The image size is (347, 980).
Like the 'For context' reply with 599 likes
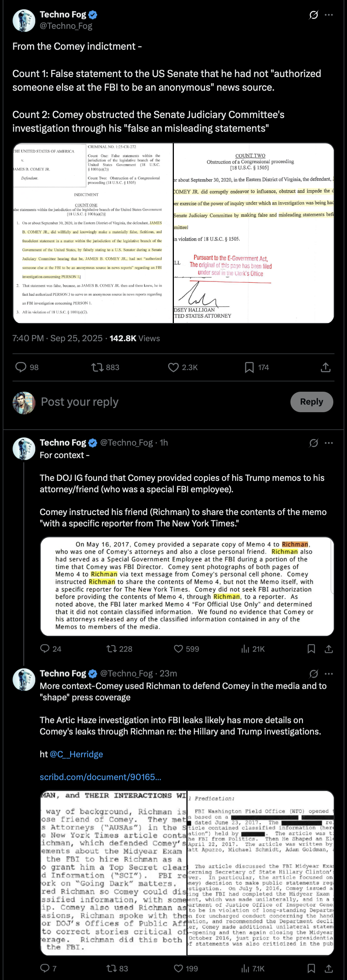pyautogui.click(x=178, y=649)
